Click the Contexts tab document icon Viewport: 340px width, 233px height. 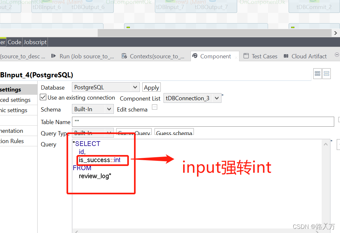(x=124, y=56)
